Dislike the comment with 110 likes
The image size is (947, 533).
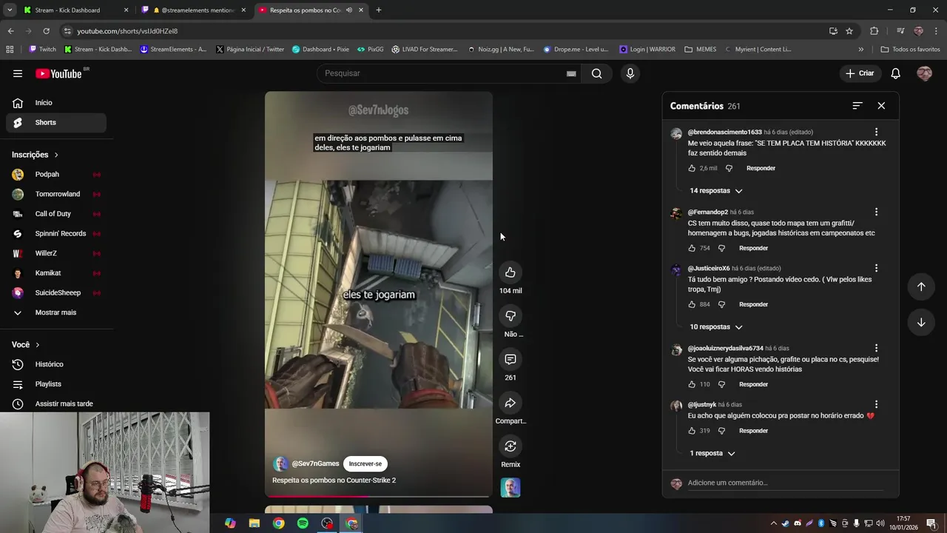tap(721, 384)
